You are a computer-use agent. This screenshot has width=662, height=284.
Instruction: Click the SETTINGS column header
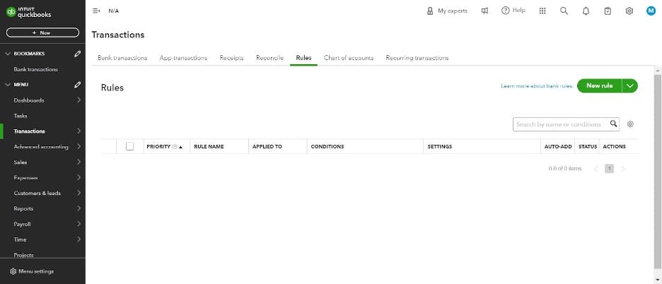(x=439, y=146)
